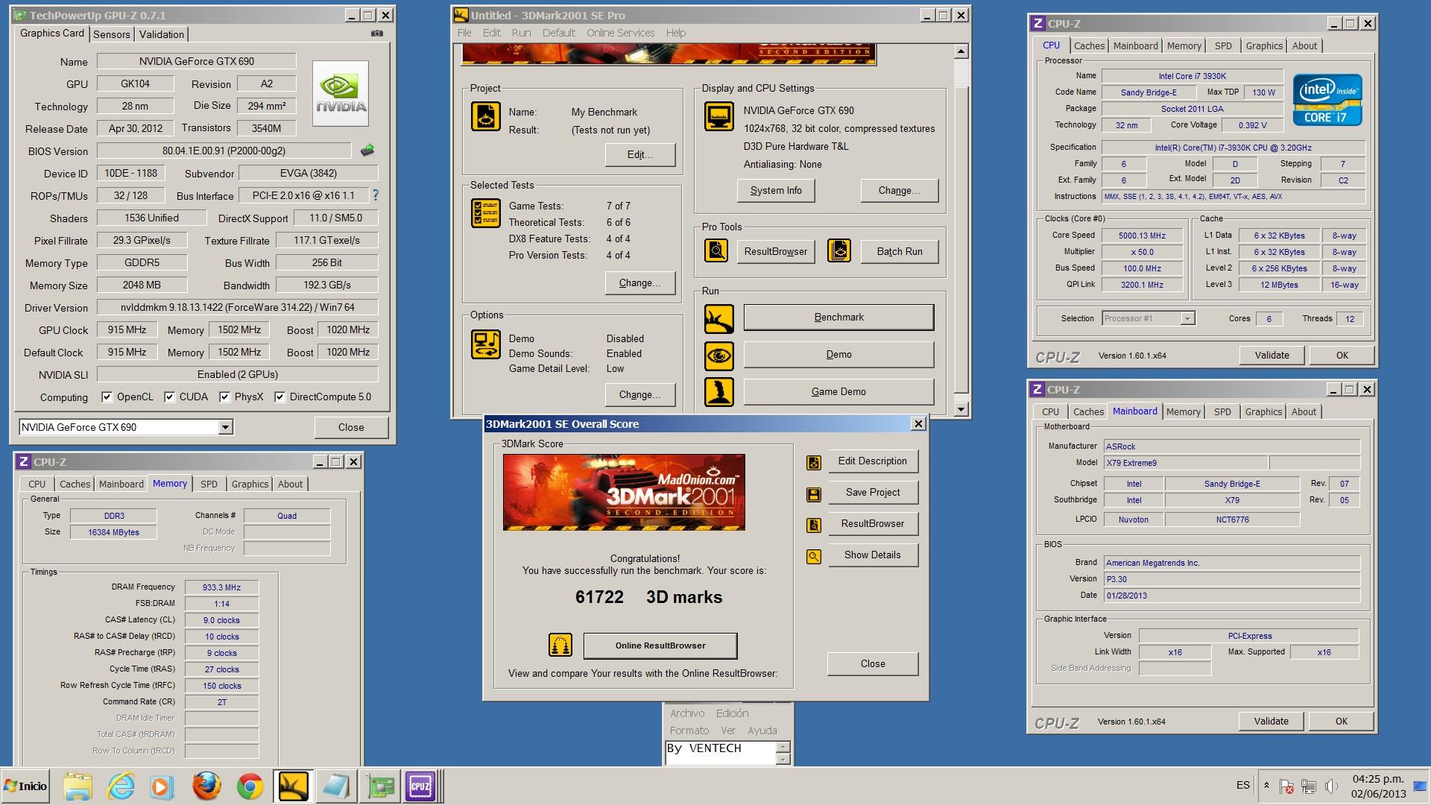This screenshot has height=805, width=1431.
Task: Click the Benchmark button
Action: [838, 317]
